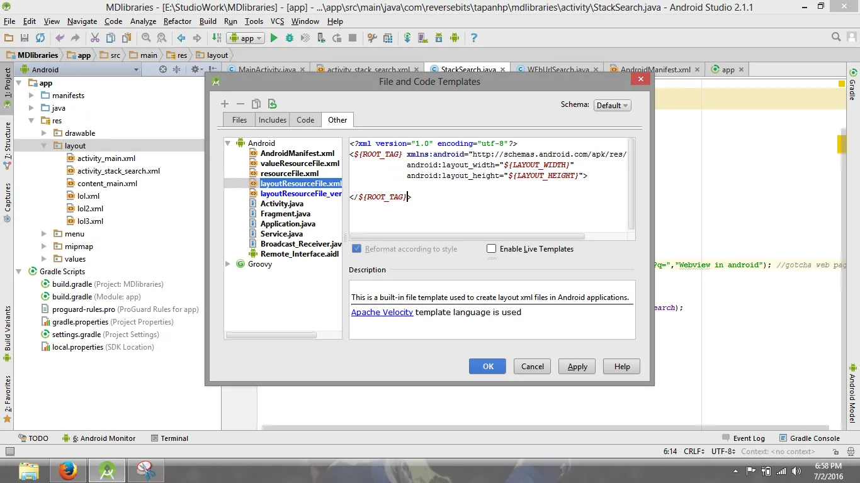Open the Android project view dropdown
The height and width of the screenshot is (483, 860).
click(x=79, y=69)
